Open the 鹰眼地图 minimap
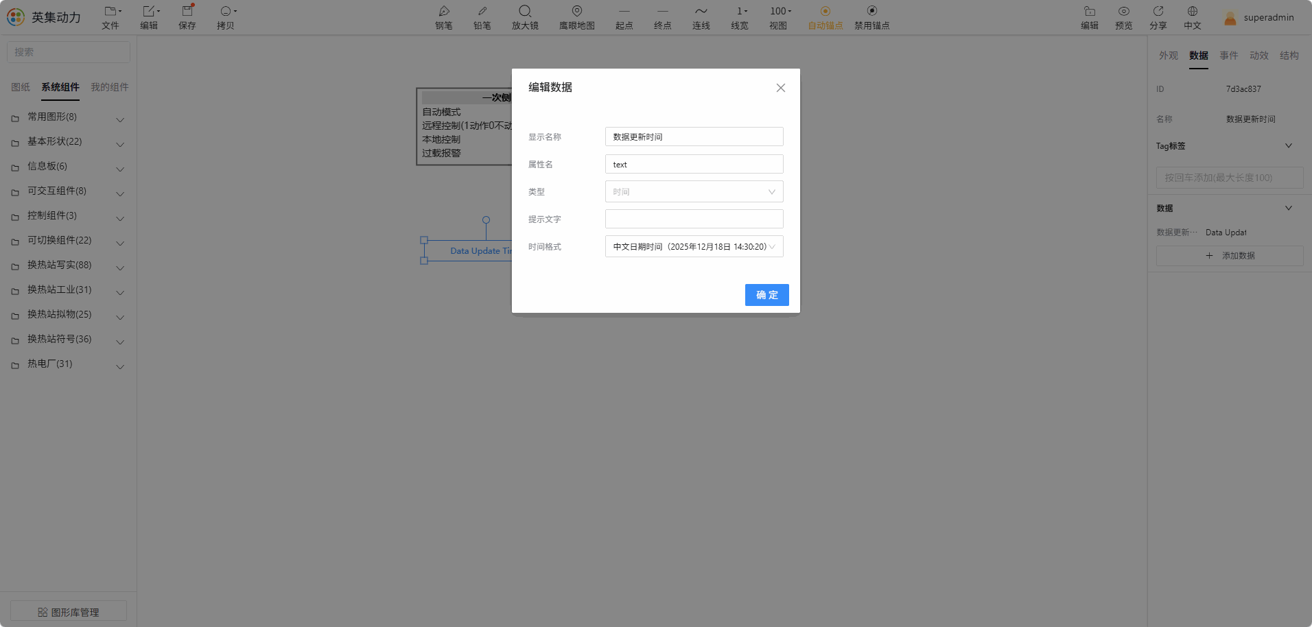The image size is (1312, 627). coord(577,12)
